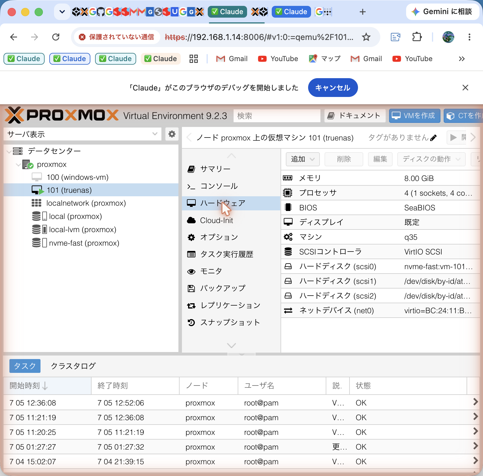483x476 pixels.
Task: Click the Chrome profile avatar
Action: 448,37
